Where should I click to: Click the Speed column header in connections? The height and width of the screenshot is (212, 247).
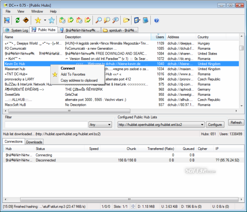(92, 149)
